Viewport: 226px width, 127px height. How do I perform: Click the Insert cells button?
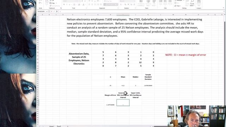click(x=160, y=2)
